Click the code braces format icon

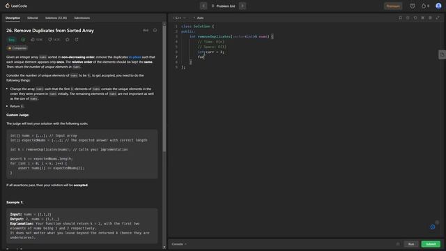point(408,18)
